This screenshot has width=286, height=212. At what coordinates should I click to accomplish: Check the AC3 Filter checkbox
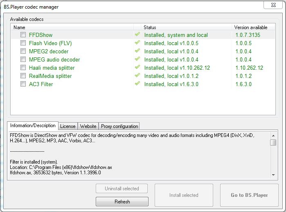[23, 84]
